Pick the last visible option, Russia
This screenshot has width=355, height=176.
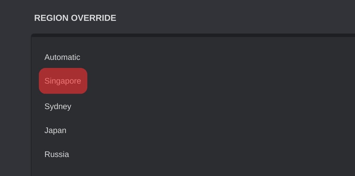tap(57, 154)
